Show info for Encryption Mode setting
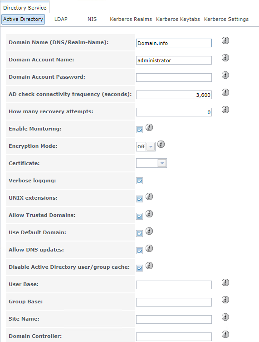This screenshot has width=259, height=342. (x=161, y=144)
